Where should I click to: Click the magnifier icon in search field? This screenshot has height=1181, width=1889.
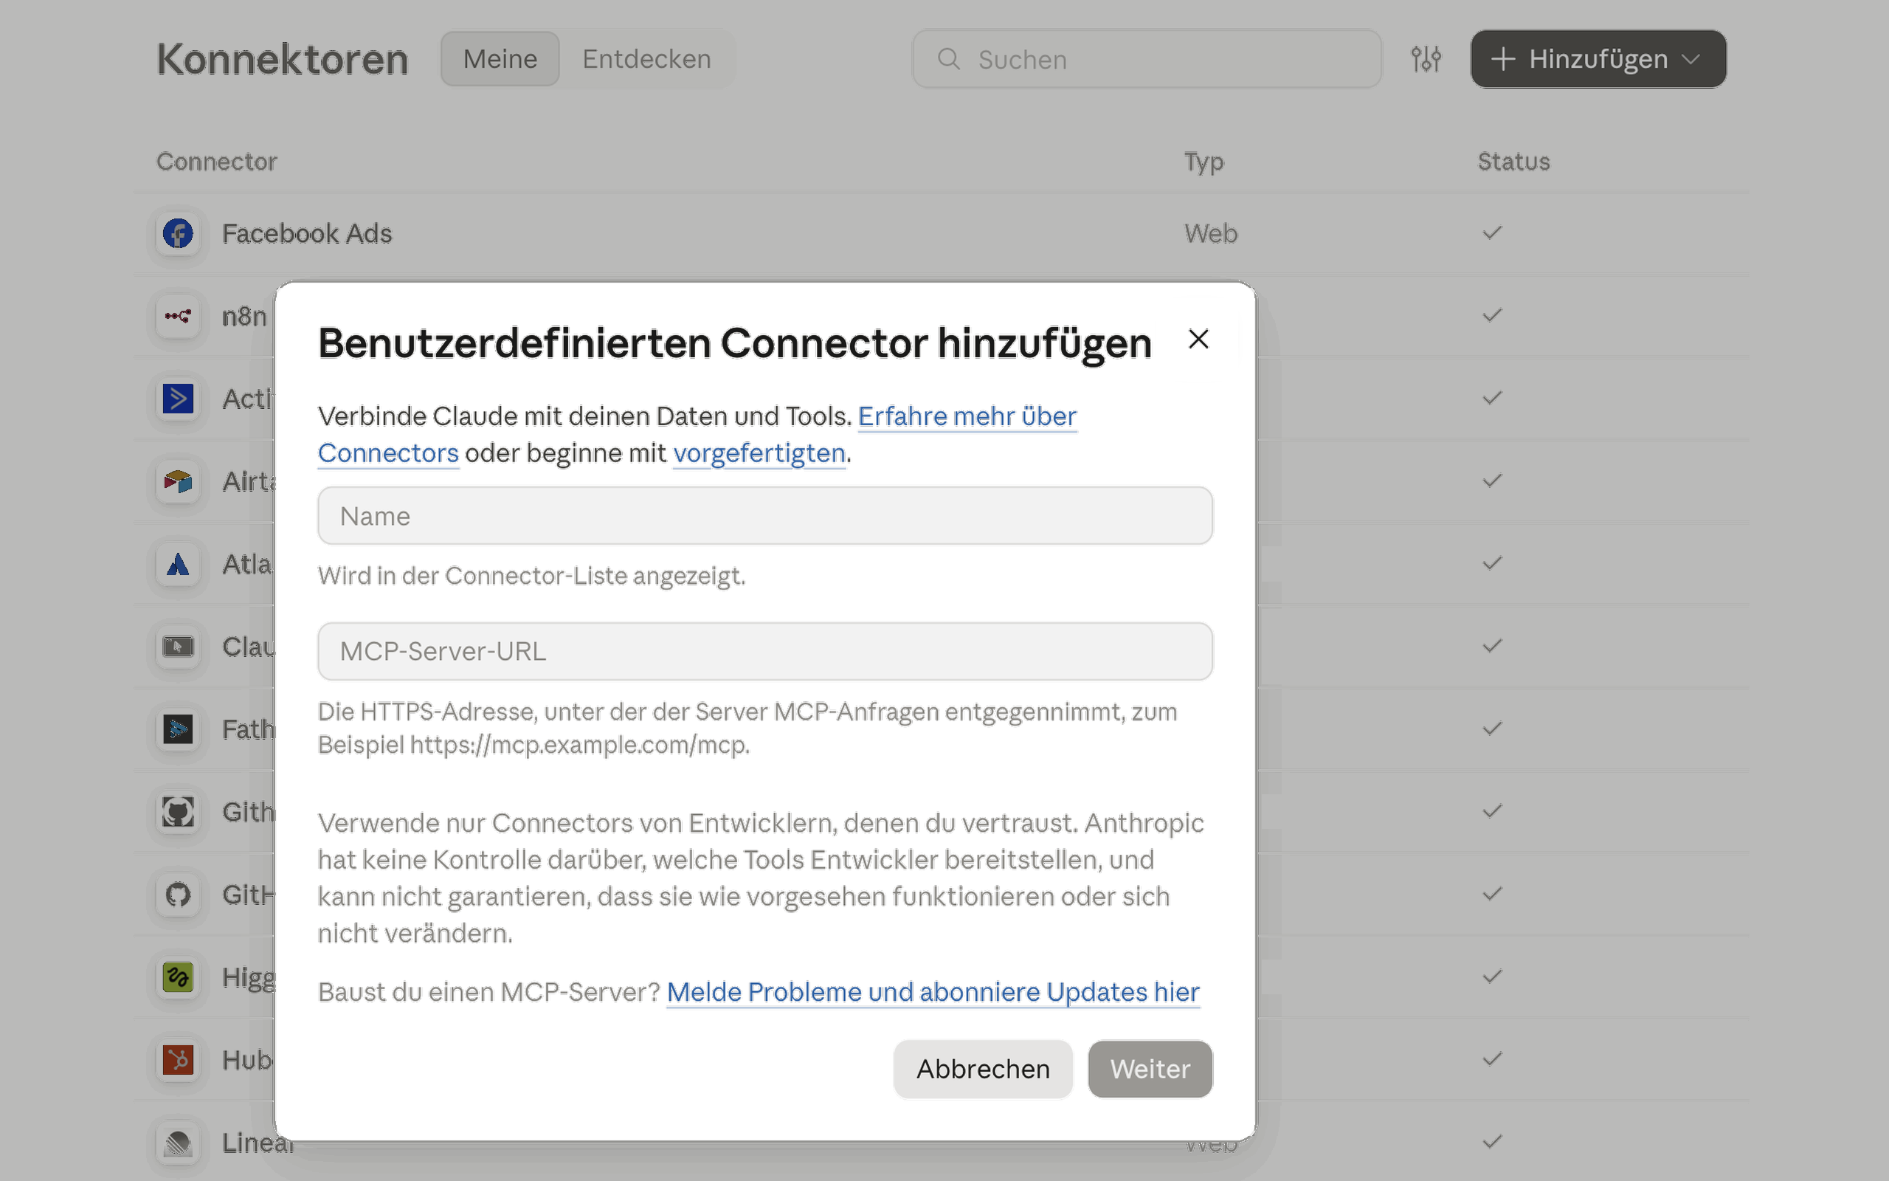(x=948, y=59)
